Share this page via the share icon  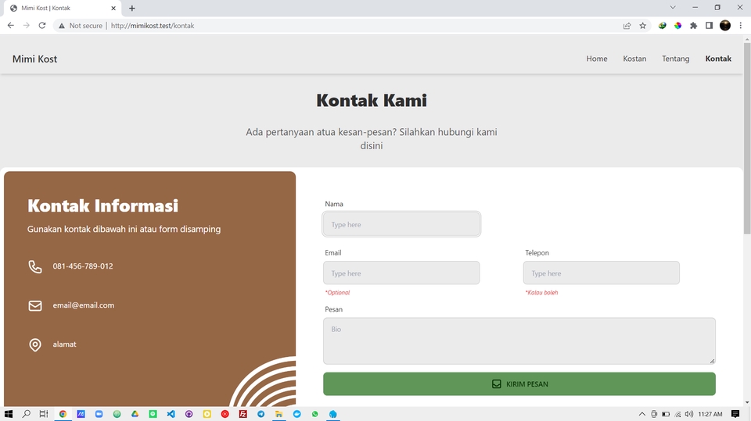tap(627, 26)
